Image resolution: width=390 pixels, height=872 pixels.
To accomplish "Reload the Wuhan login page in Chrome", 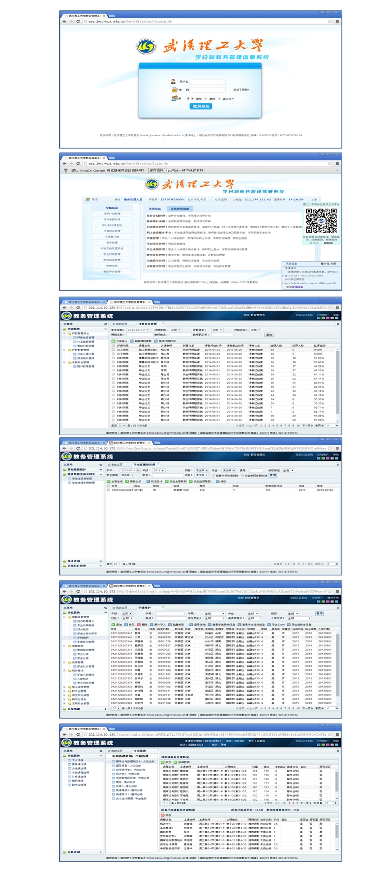I will pos(78,21).
